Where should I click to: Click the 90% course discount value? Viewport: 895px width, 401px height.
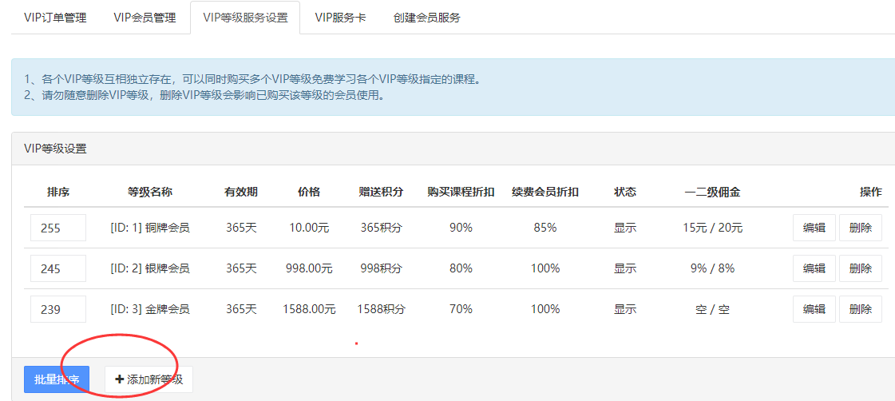tap(461, 228)
